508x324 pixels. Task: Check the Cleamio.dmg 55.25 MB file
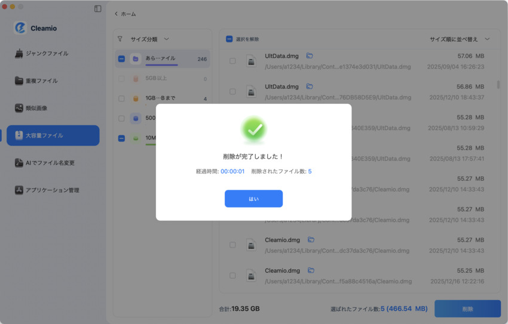(x=232, y=276)
